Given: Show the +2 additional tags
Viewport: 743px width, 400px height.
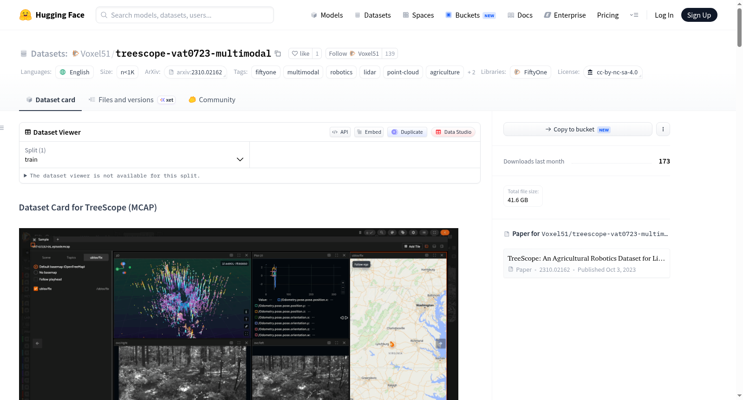Looking at the screenshot, I should (471, 72).
